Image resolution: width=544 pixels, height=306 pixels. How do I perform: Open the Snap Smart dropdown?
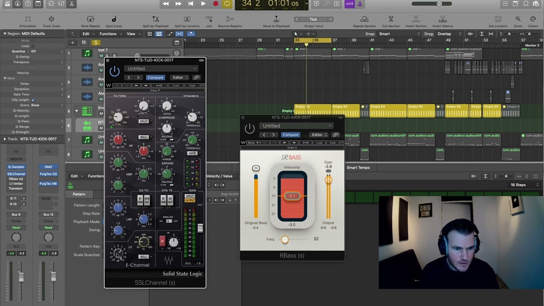coord(399,34)
